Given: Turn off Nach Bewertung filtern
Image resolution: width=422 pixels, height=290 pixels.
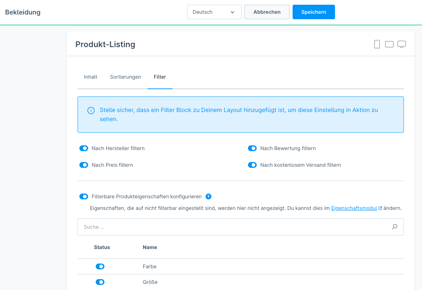Looking at the screenshot, I should (252, 148).
